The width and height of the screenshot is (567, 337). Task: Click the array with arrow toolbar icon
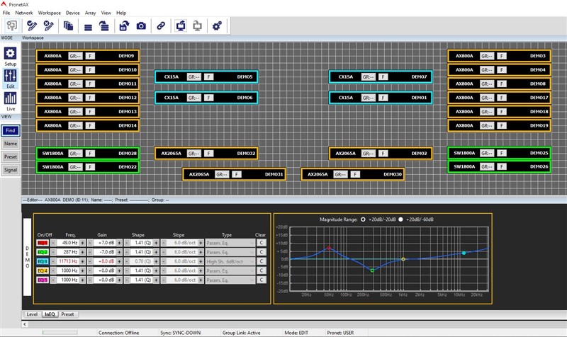tap(104, 25)
